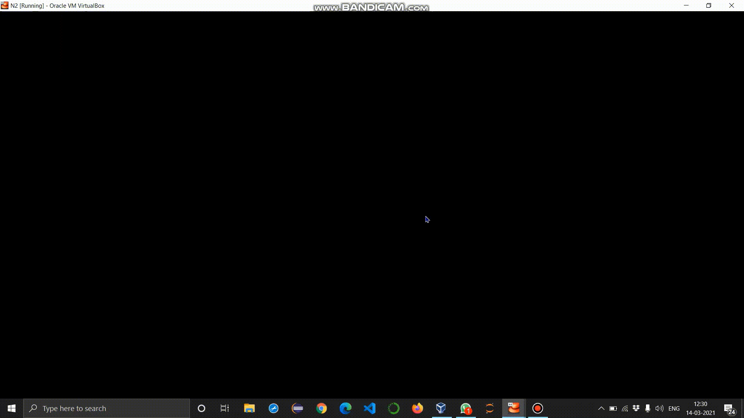Screen dimensions: 744x418
Task: Click VirtualBox icon in N2 title bar
Action: 5,5
